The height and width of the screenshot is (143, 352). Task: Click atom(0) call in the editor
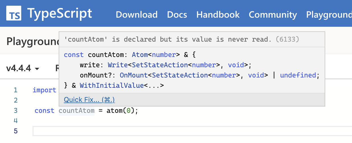coord(120,111)
